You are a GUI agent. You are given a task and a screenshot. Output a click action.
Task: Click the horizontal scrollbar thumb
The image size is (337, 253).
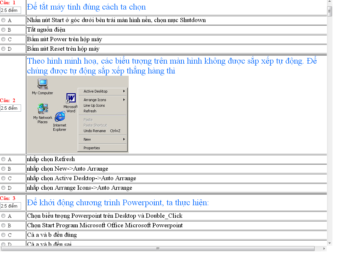[x=158, y=248]
